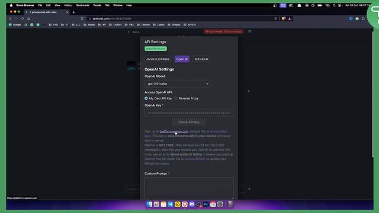Switch to the Kobold AI tab
This screenshot has height=213, width=379.
pos(201,59)
